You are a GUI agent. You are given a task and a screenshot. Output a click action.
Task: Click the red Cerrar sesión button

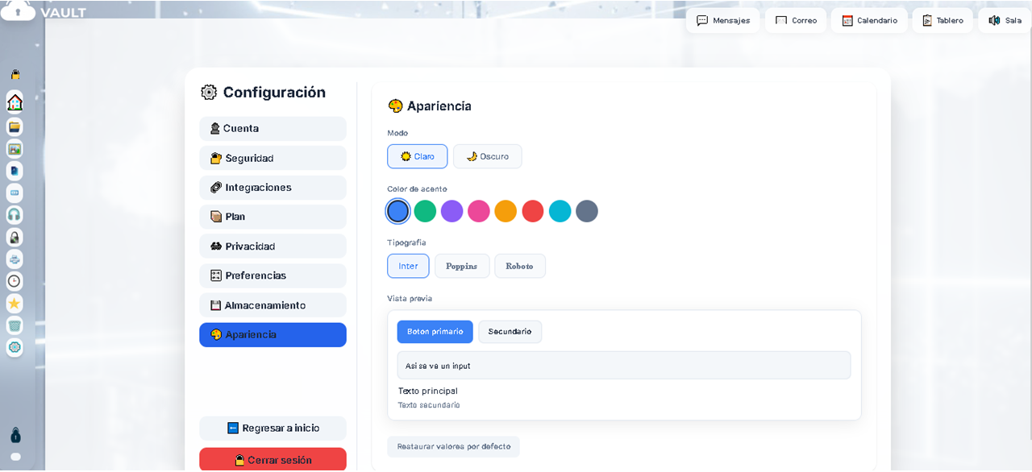pos(273,459)
